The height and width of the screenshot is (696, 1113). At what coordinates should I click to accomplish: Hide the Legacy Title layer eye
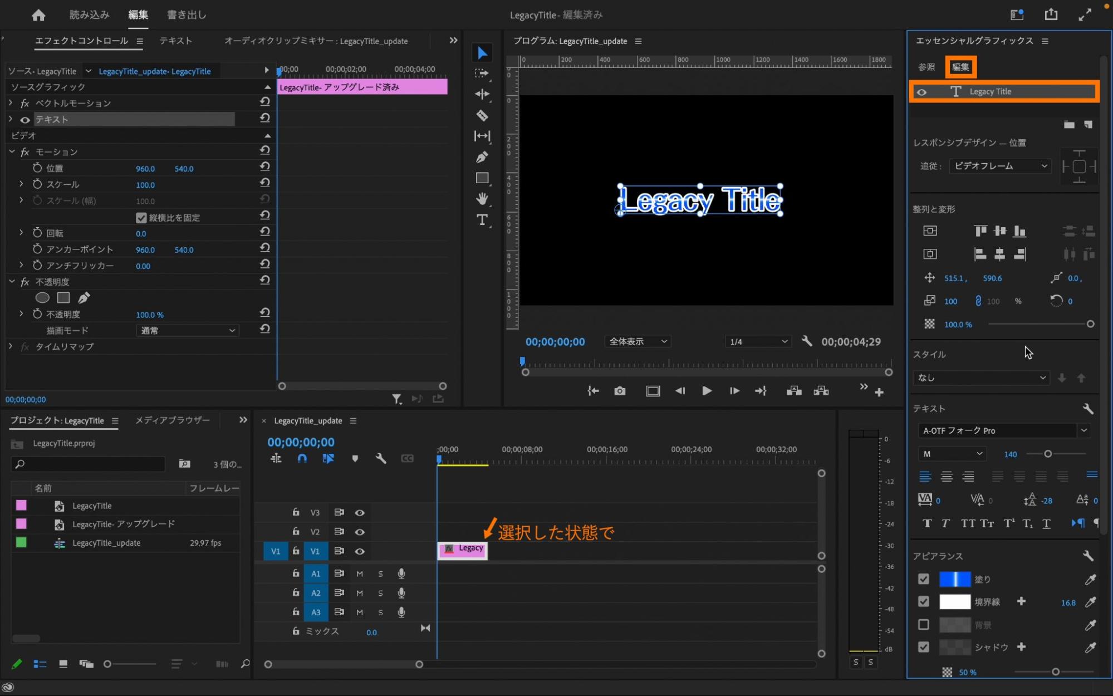pos(922,92)
